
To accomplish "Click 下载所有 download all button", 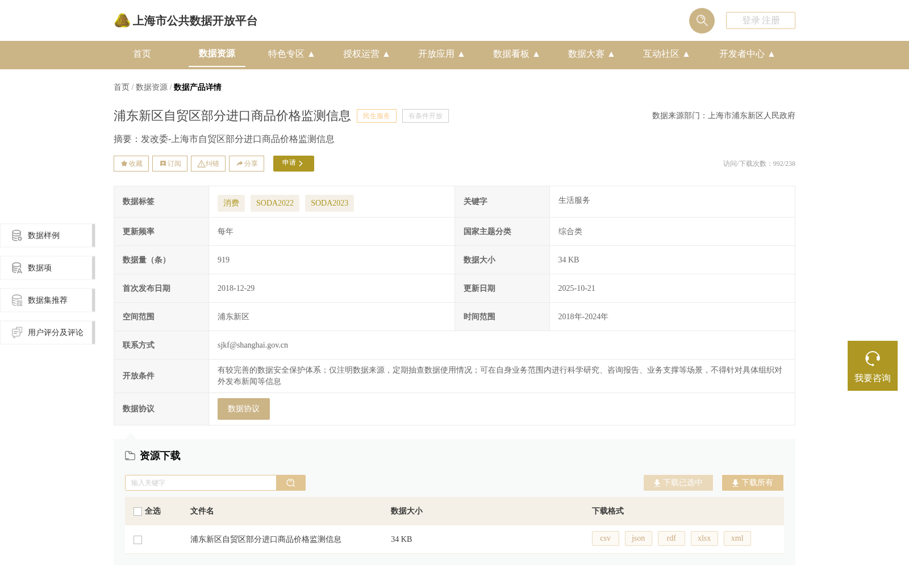I will pos(753,483).
